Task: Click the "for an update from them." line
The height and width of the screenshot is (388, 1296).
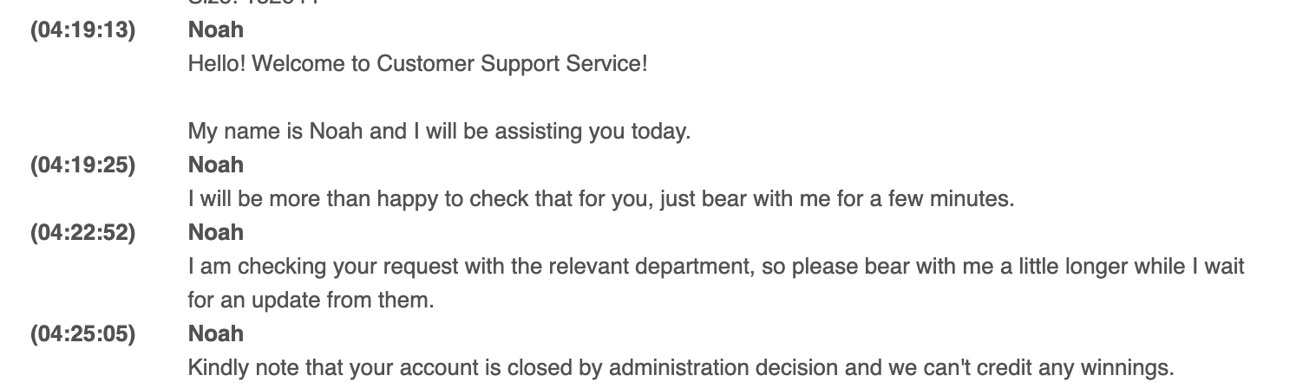Action: click(310, 301)
